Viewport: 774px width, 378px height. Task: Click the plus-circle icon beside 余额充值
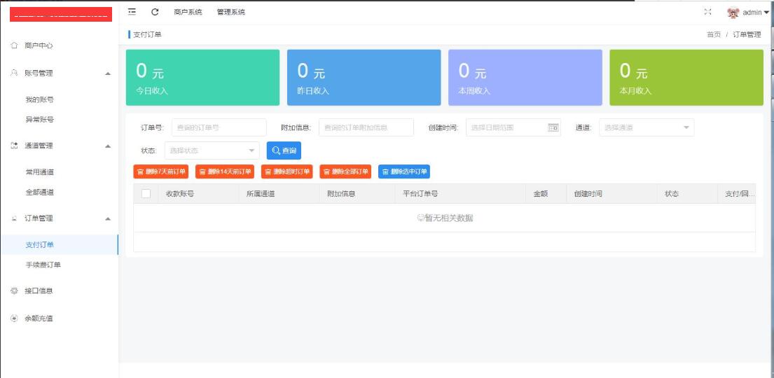14,318
